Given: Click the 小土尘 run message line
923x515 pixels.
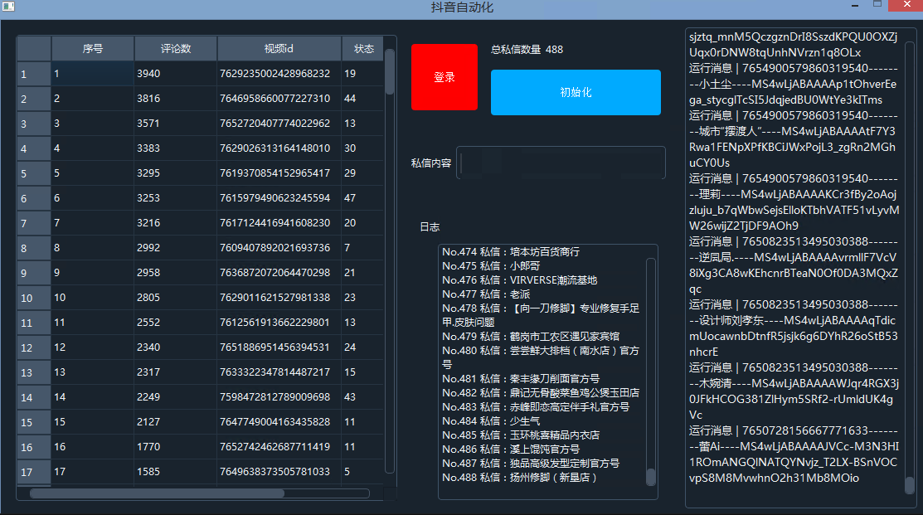Looking at the screenshot, I should pyautogui.click(x=794, y=84).
